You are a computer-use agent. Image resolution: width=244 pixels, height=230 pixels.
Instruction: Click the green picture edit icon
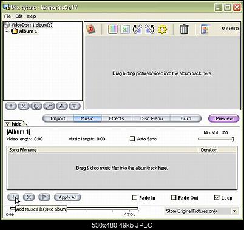125,29
